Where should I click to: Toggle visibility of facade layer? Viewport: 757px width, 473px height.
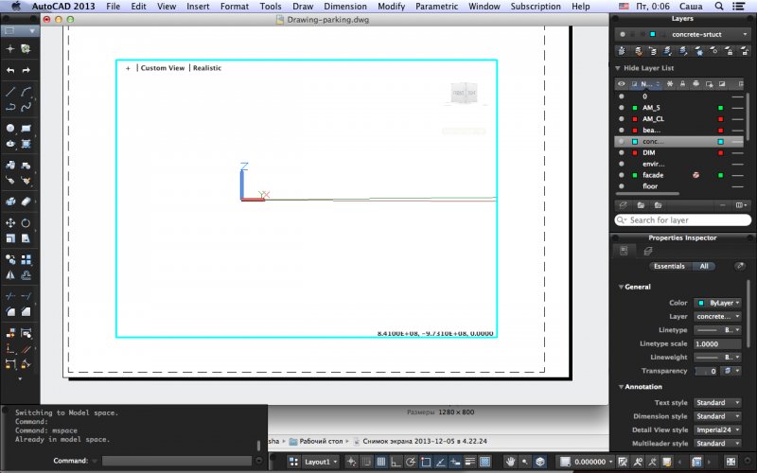pos(622,175)
